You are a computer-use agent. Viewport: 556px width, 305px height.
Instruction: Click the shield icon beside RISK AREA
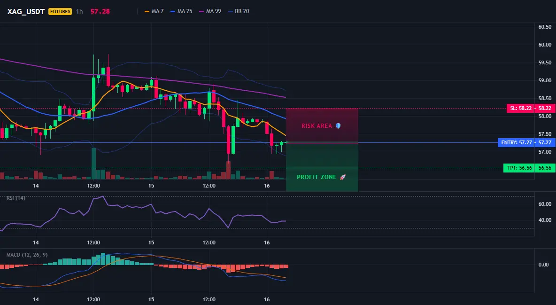pyautogui.click(x=338, y=125)
